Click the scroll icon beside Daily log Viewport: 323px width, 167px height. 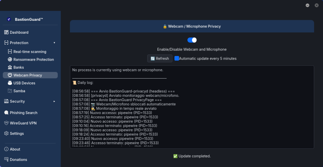74,83
